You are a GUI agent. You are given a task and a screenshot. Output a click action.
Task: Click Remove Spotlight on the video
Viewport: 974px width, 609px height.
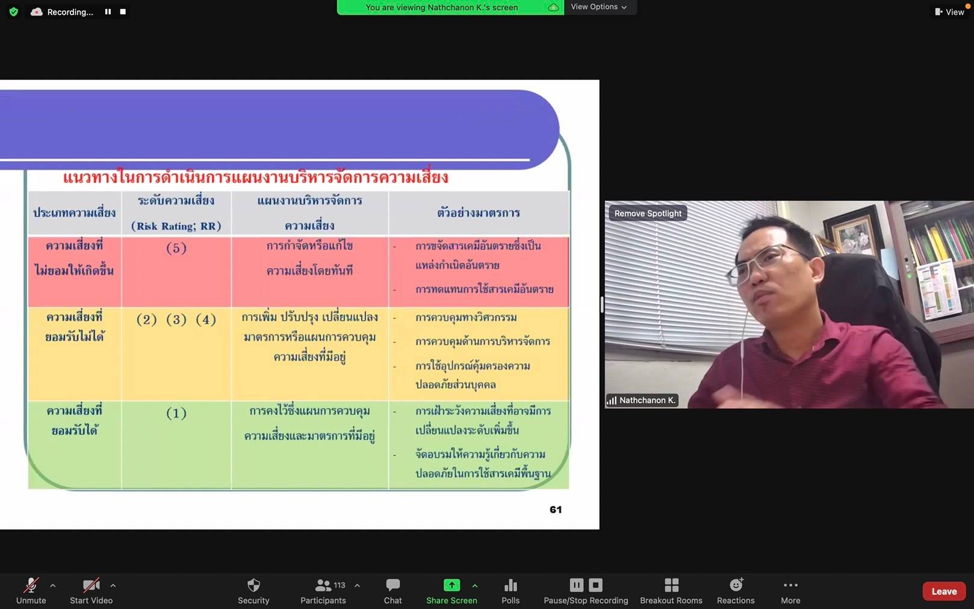point(648,214)
